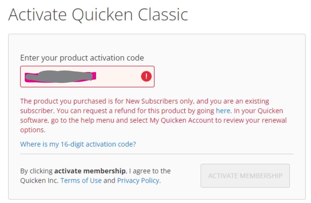Click the red error exclamation icon
The height and width of the screenshot is (203, 311).
point(146,76)
